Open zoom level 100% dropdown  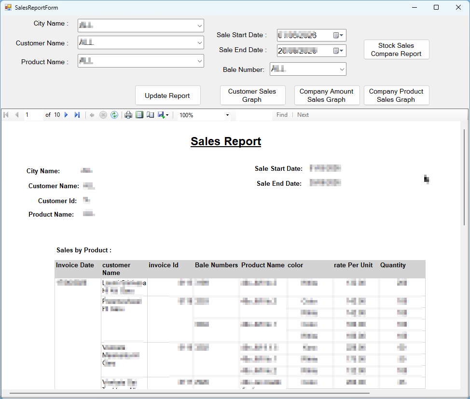[x=227, y=115]
